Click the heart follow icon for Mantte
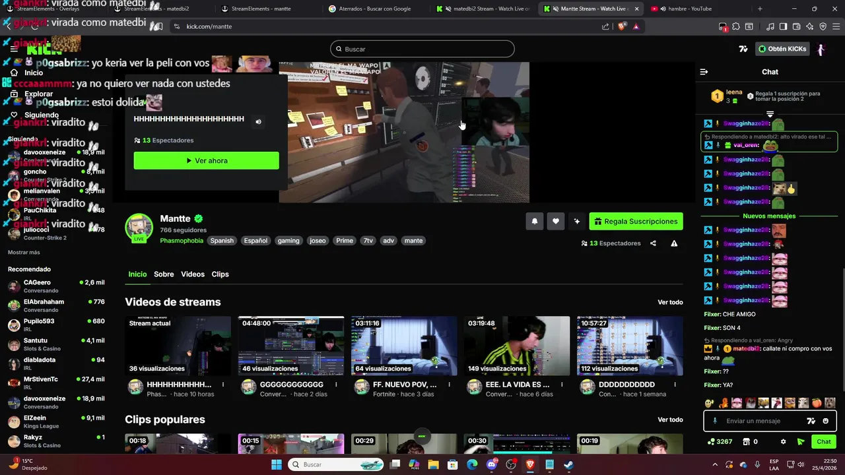845x475 pixels. 556,222
